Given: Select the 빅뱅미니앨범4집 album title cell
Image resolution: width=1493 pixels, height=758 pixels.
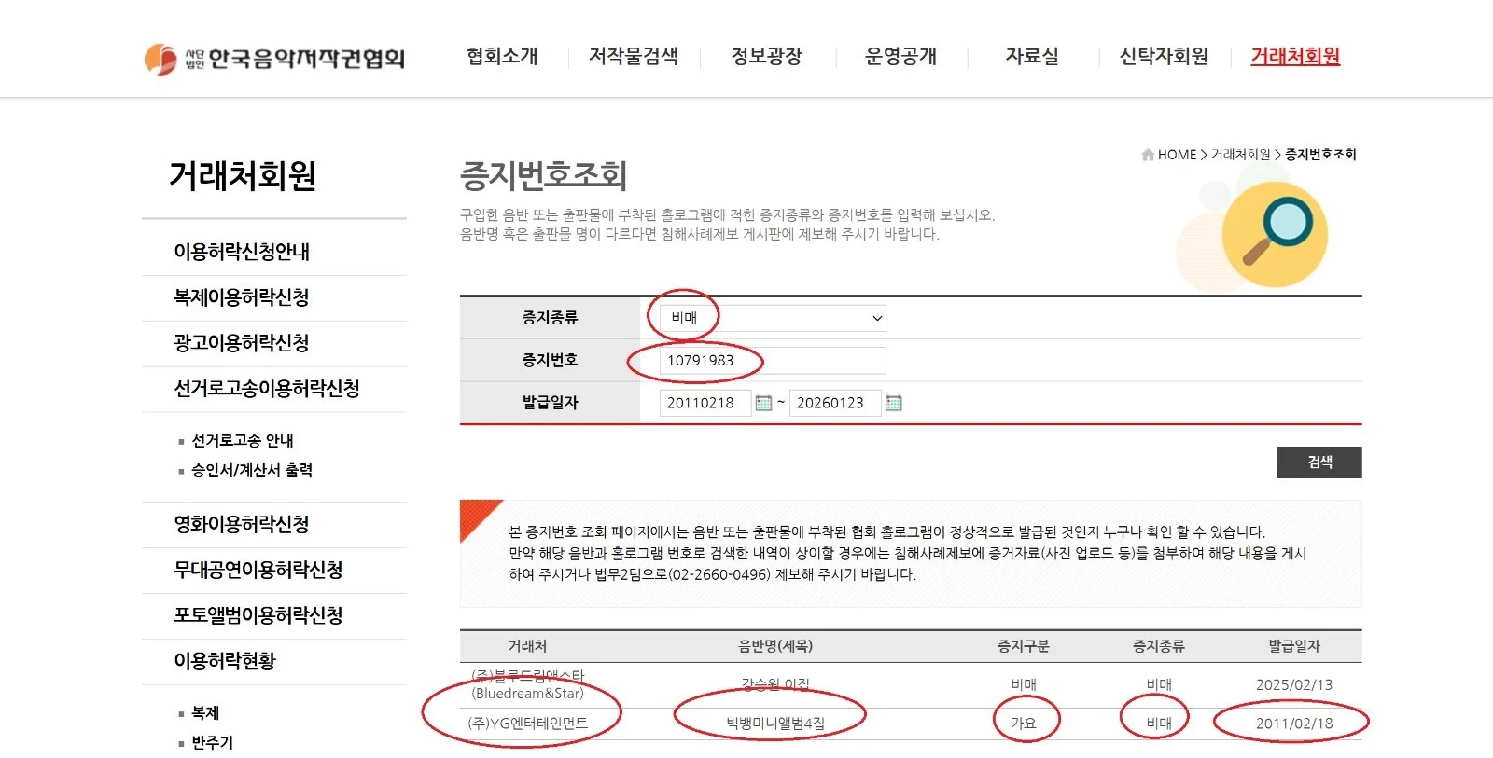Looking at the screenshot, I should 775,724.
